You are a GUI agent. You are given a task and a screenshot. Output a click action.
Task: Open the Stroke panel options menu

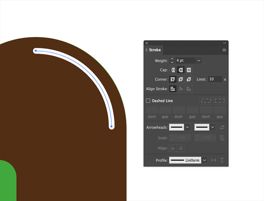pos(224,50)
